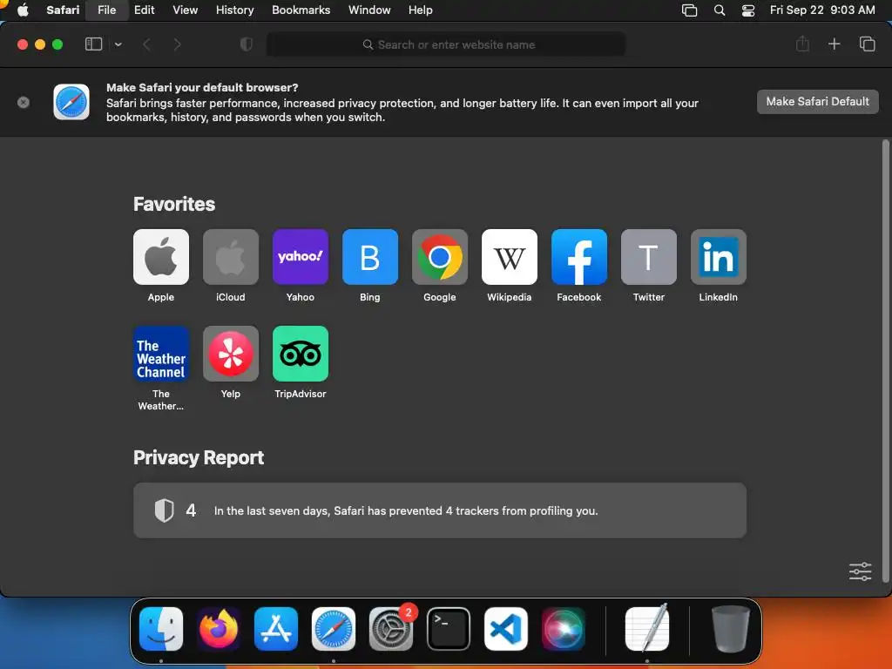
Task: Open System Settings from the Dock
Action: [x=391, y=629]
